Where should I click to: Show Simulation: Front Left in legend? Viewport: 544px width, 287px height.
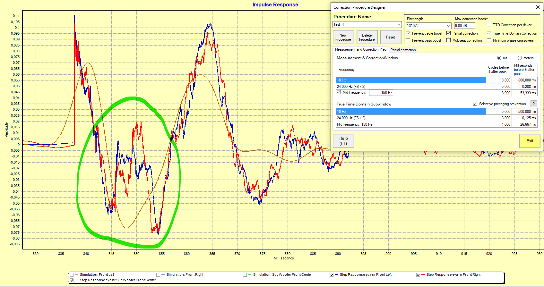[72, 275]
